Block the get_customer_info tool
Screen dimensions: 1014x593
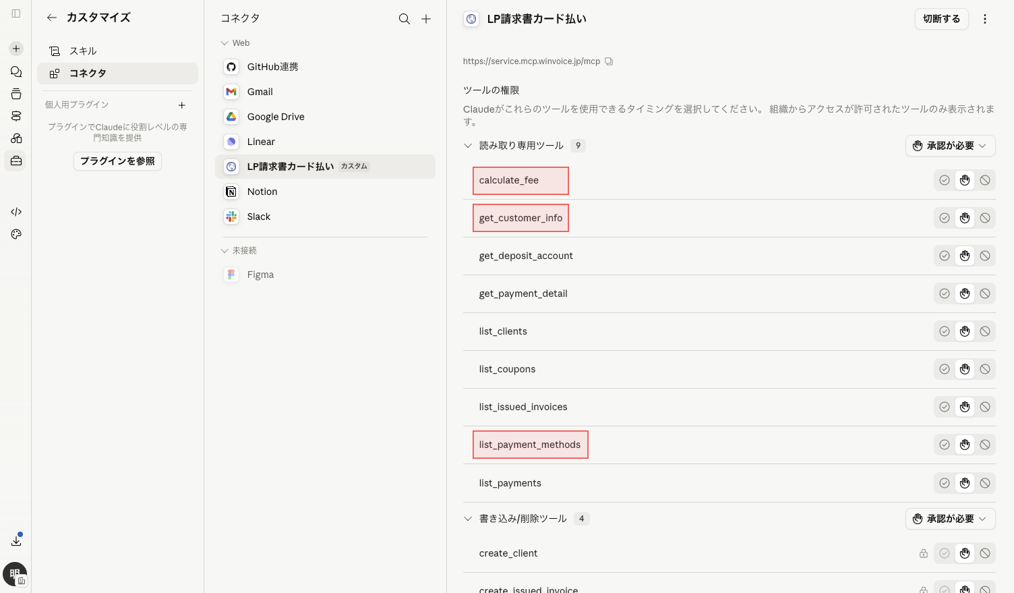pos(985,218)
